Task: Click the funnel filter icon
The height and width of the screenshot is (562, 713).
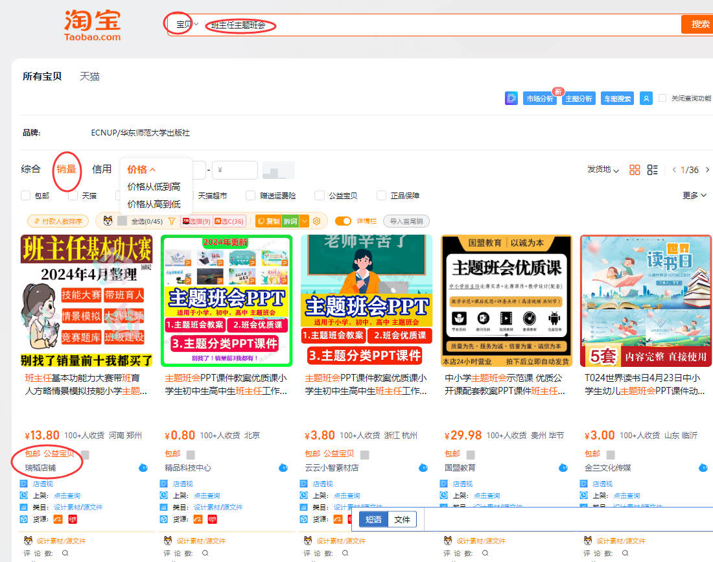Action: (x=172, y=221)
